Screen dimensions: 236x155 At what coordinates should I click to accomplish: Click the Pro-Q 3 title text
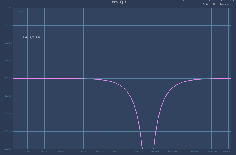point(119,2)
